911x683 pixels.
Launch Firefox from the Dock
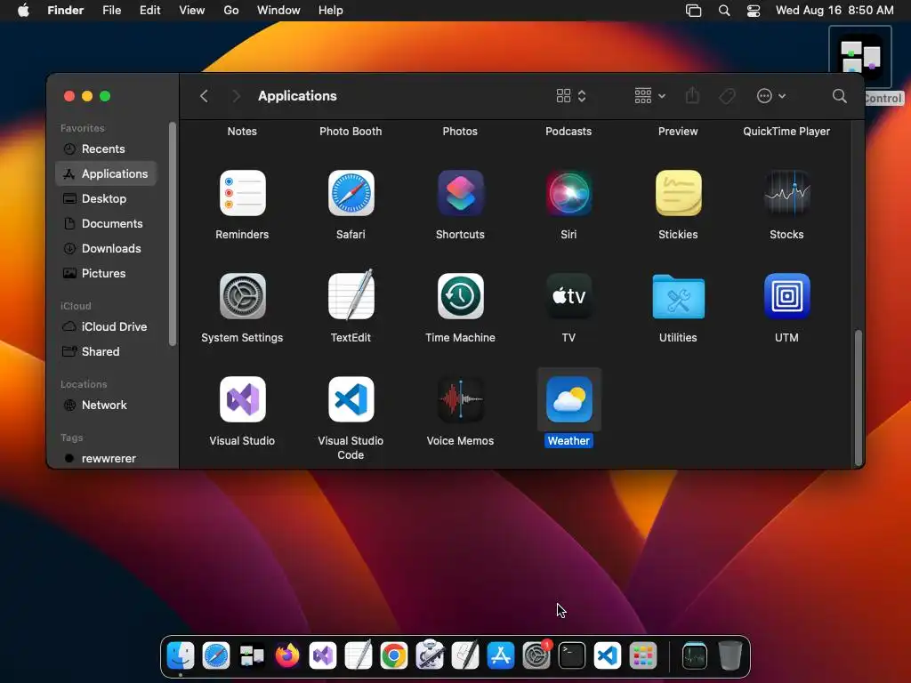(287, 655)
